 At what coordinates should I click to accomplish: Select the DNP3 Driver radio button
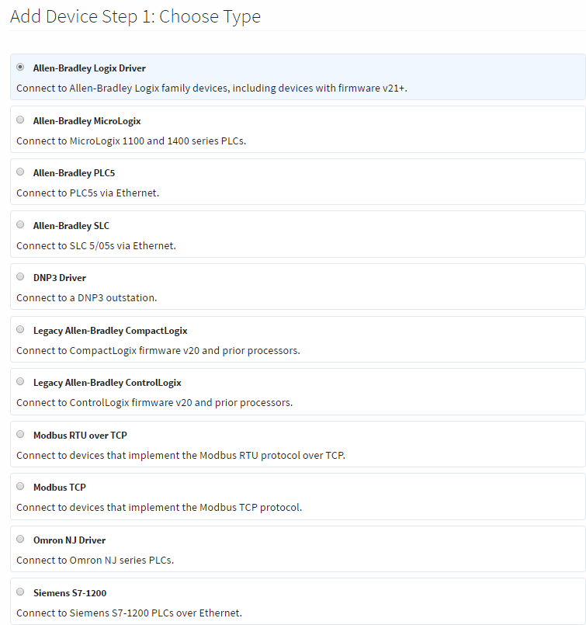[19, 276]
